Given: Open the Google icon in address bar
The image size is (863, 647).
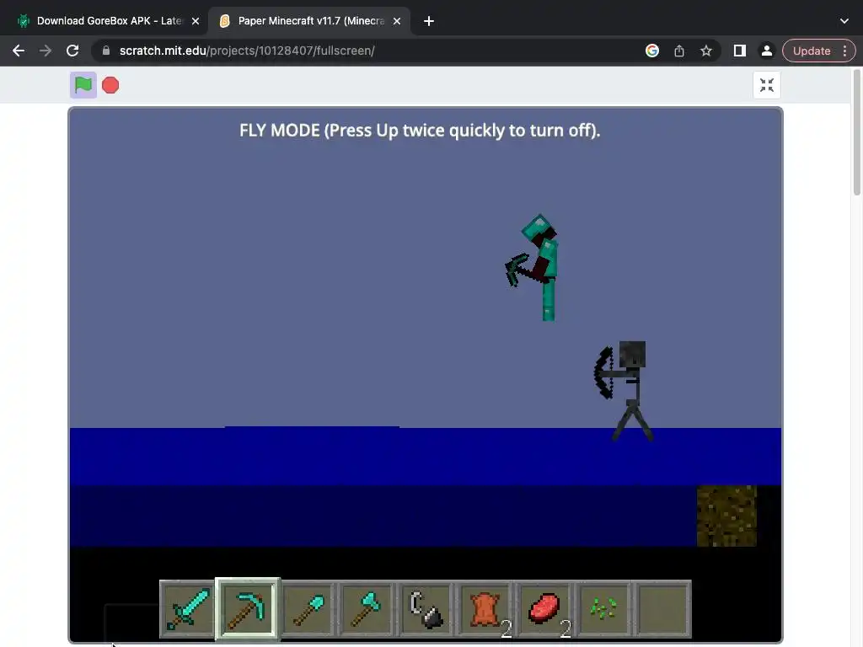Looking at the screenshot, I should tap(652, 51).
